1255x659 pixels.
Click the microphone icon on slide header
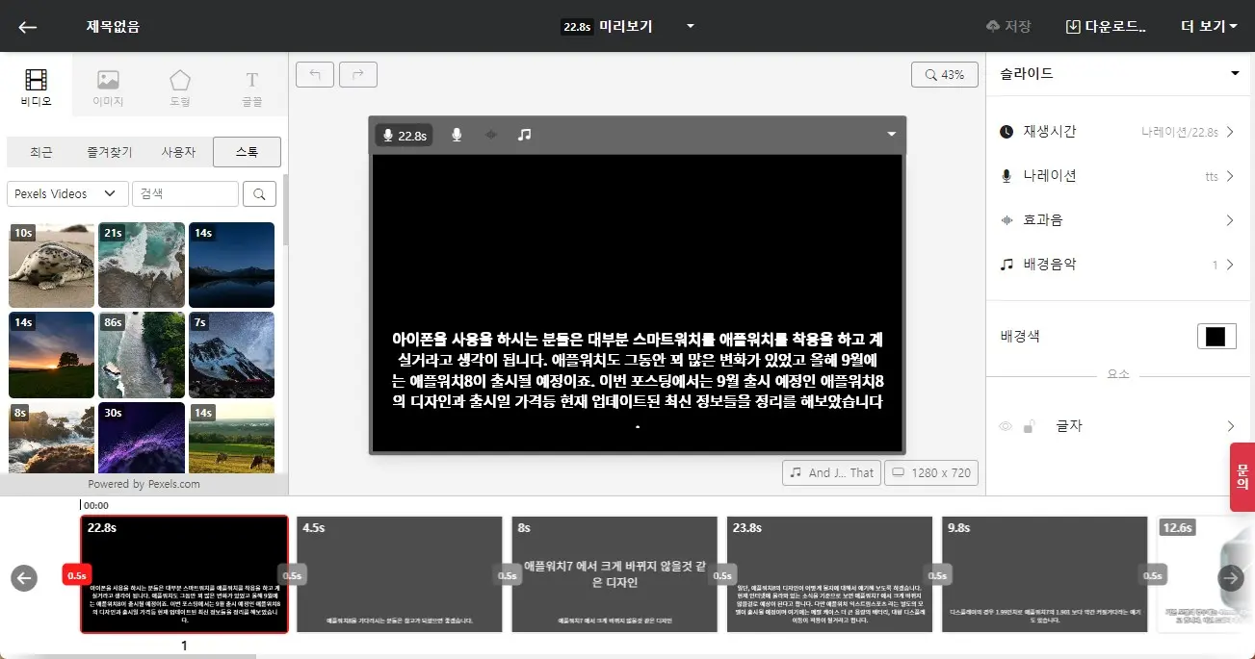pyautogui.click(x=457, y=136)
